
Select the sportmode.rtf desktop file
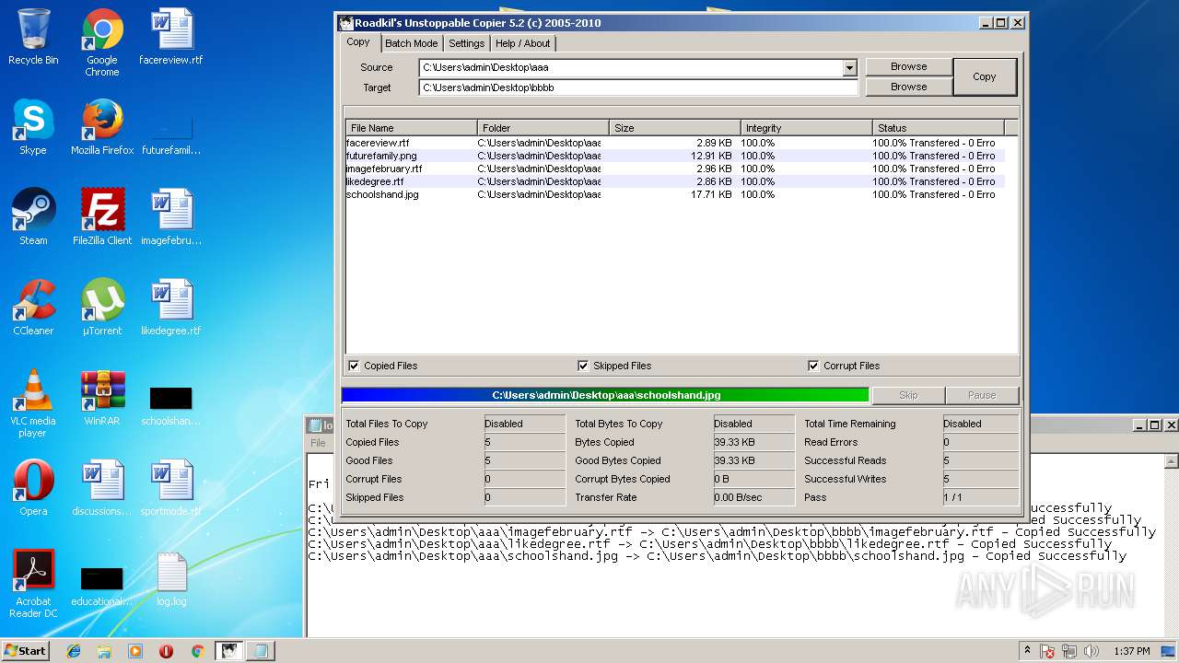(171, 488)
